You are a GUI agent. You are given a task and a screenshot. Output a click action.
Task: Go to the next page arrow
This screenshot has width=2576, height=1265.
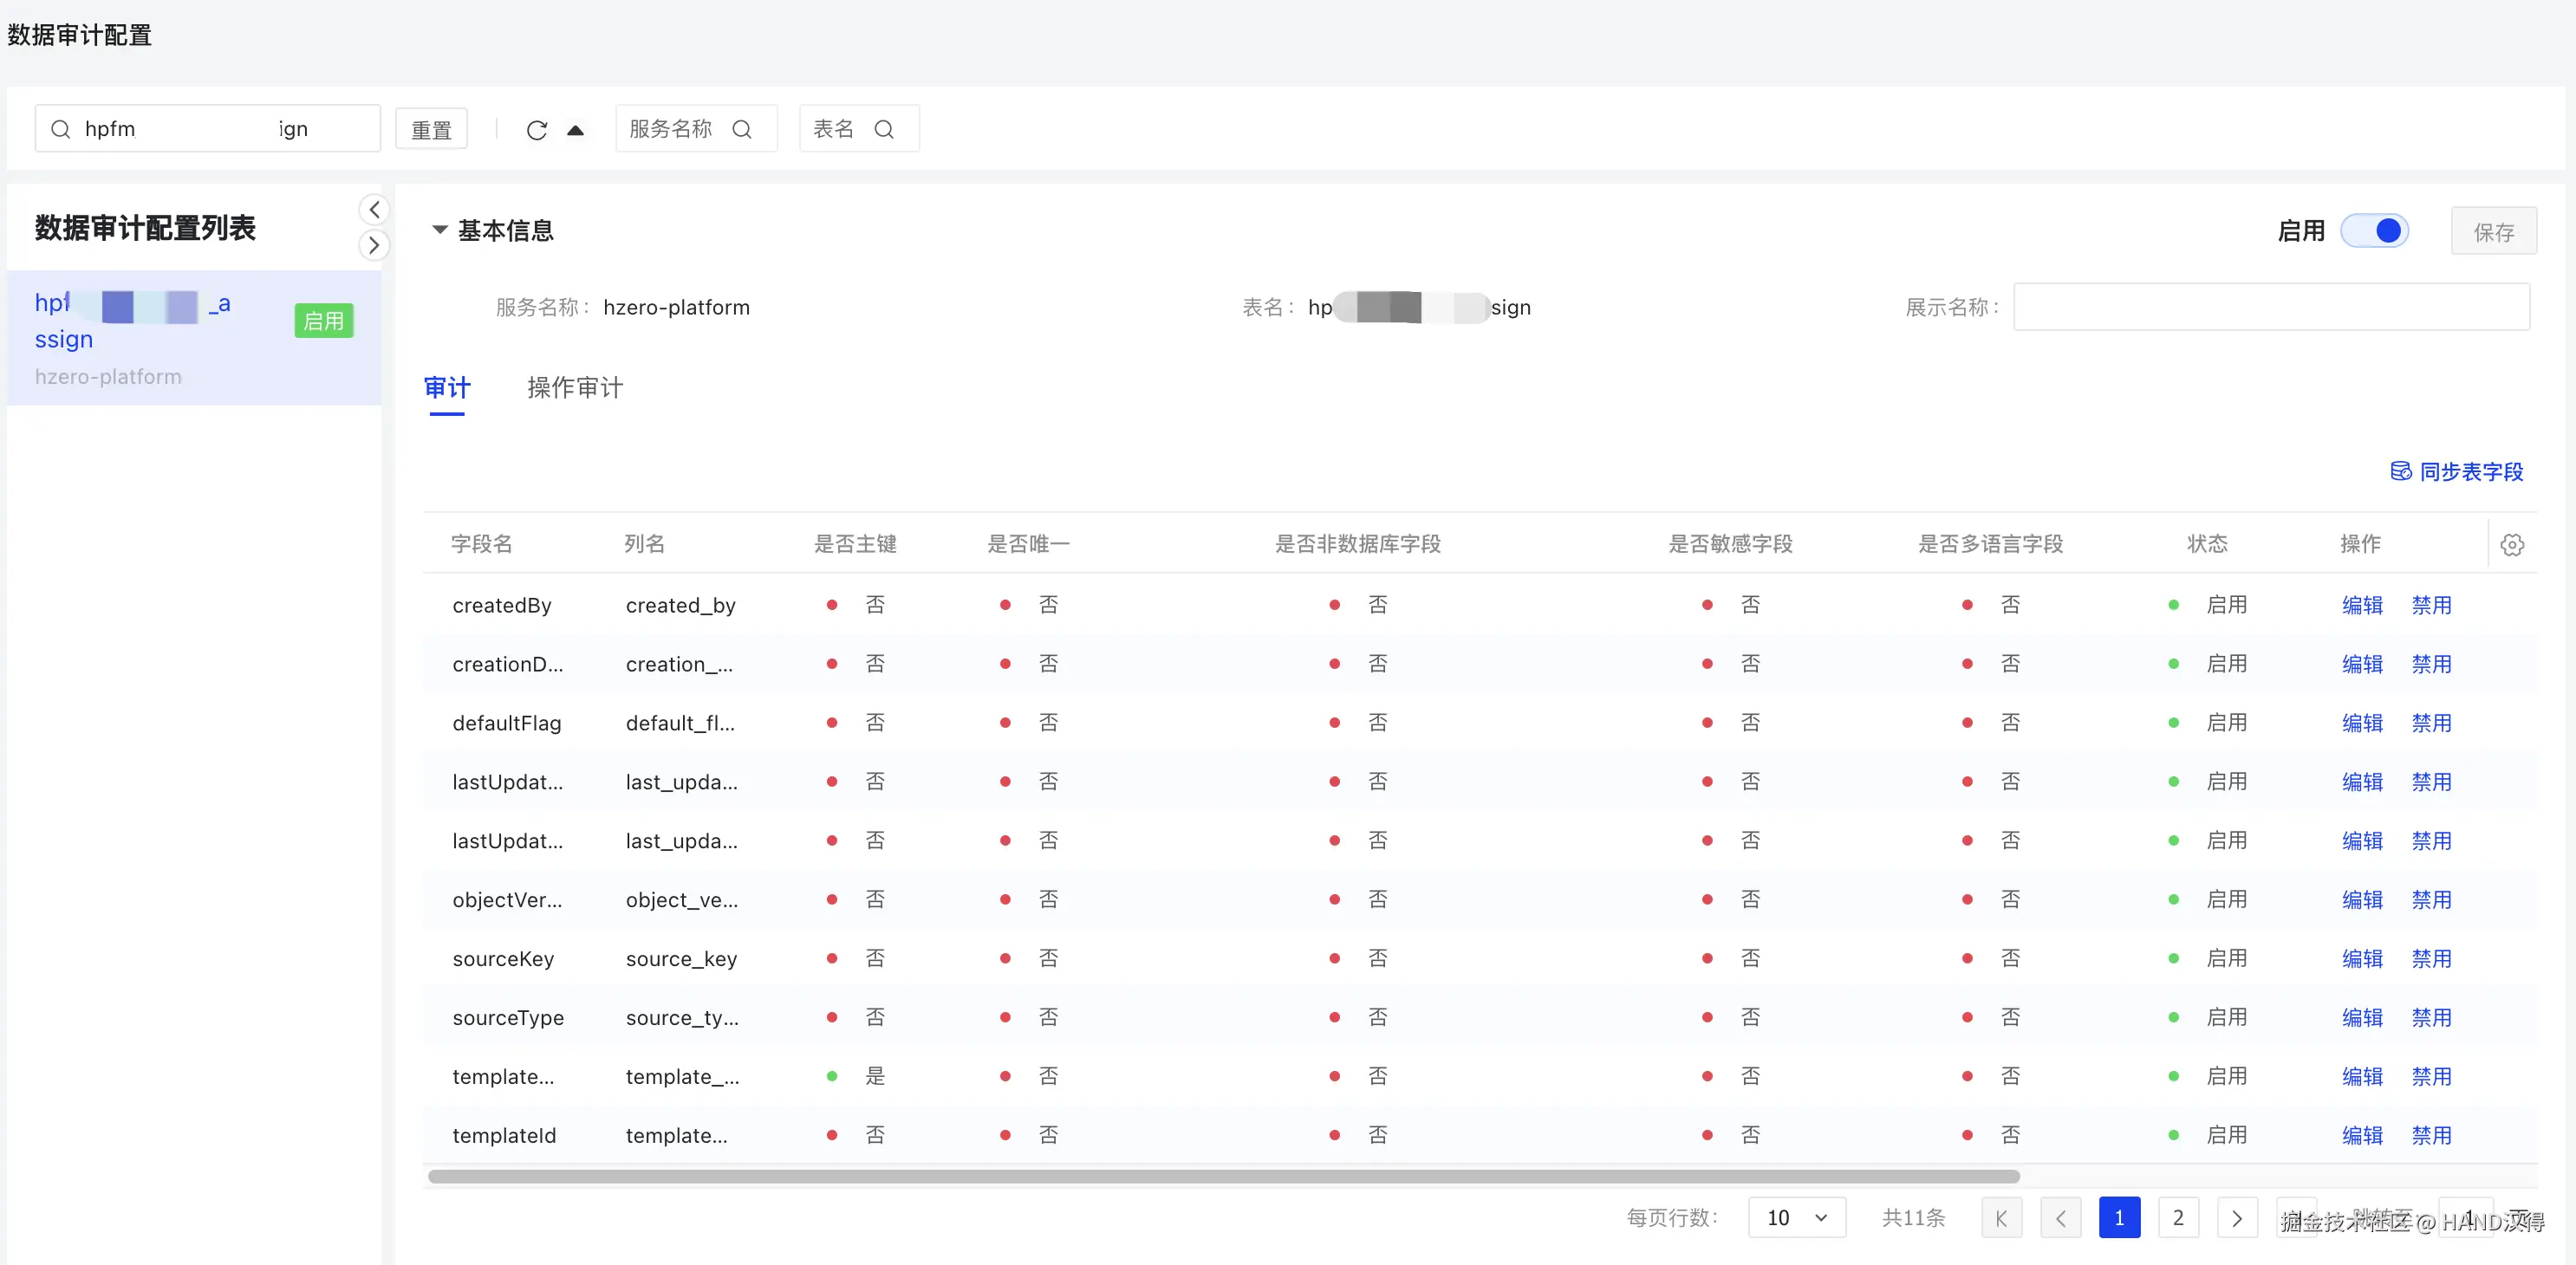[x=2237, y=1218]
